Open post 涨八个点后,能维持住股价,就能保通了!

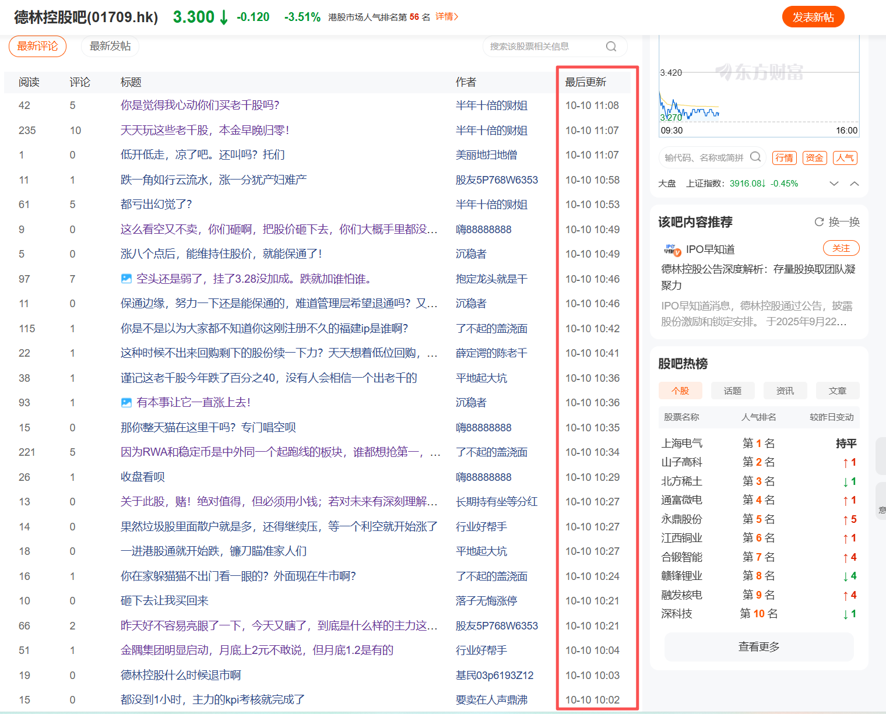[x=221, y=254]
